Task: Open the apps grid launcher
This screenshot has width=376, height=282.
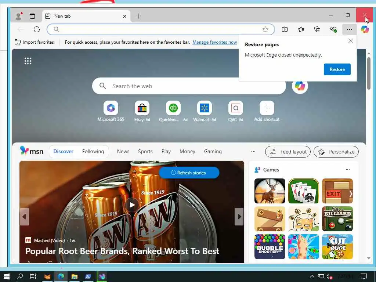Action: [x=28, y=61]
